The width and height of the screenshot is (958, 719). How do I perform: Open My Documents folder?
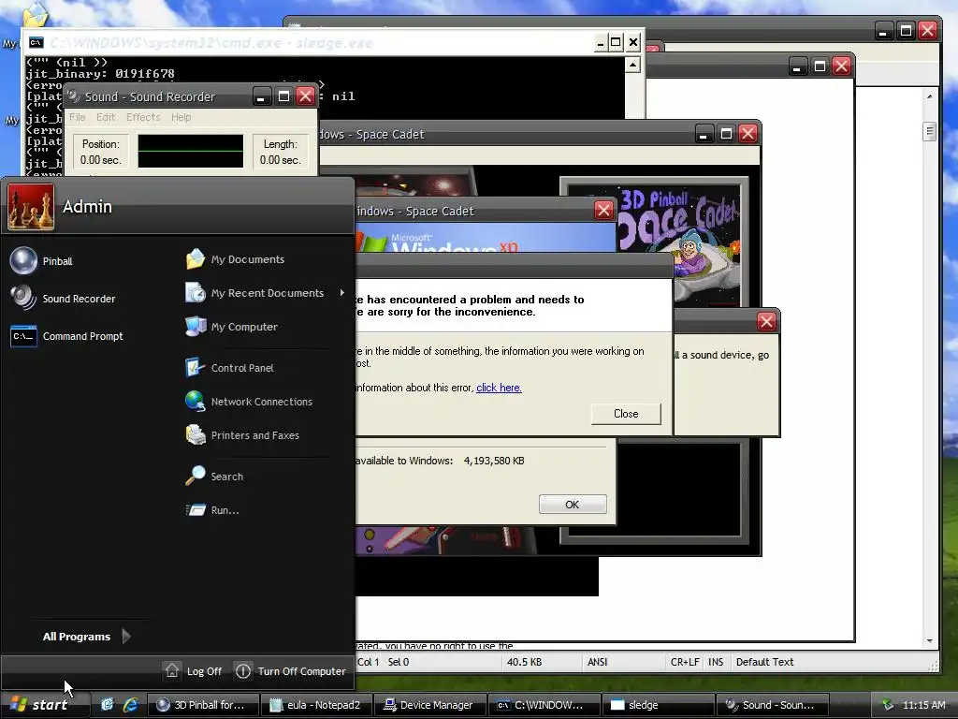point(235,259)
